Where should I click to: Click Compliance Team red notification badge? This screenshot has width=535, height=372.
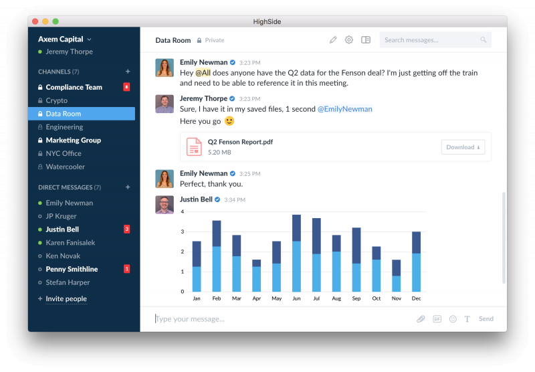[x=126, y=87]
